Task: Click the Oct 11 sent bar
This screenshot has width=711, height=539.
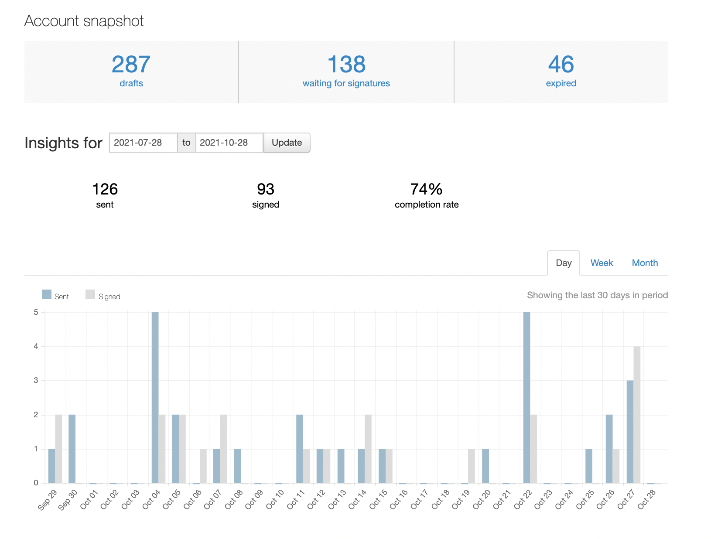Action: 300,449
